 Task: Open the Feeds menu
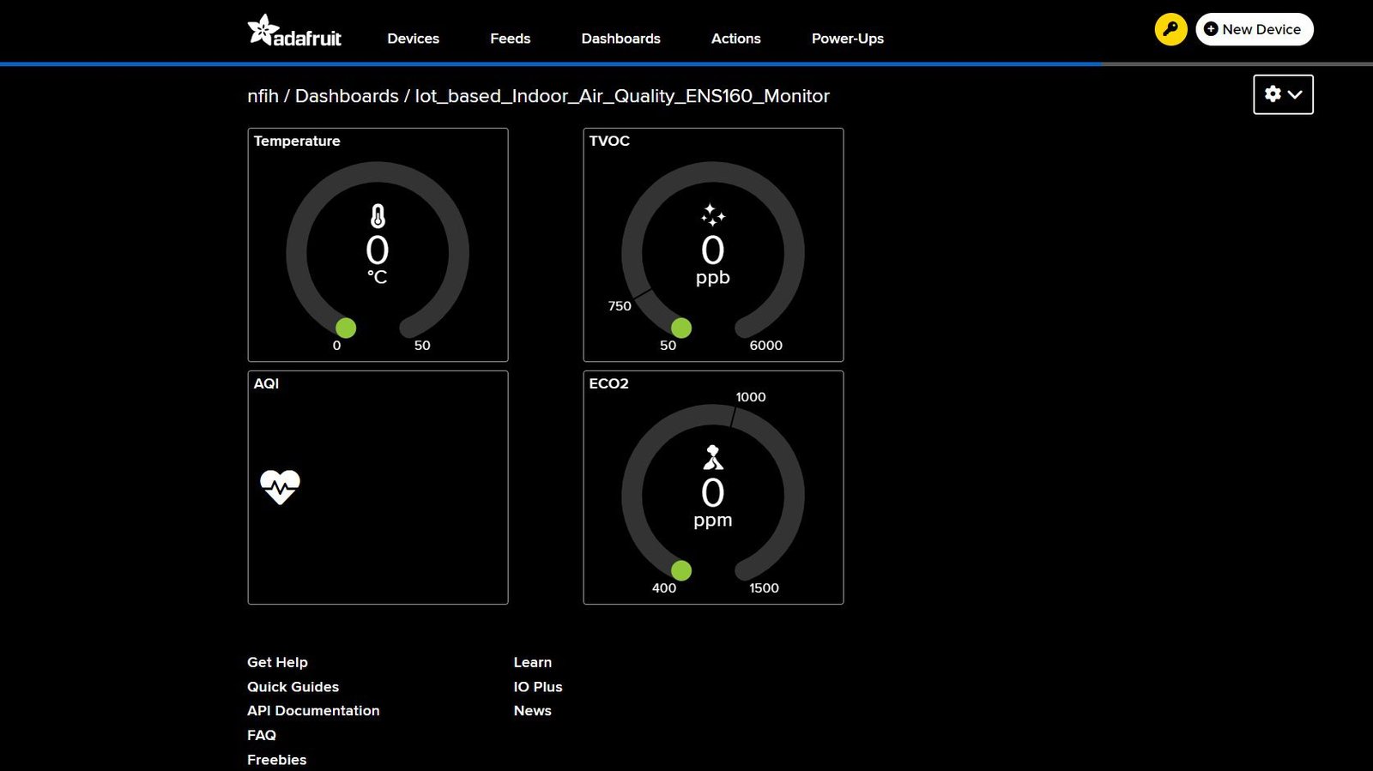click(x=510, y=39)
